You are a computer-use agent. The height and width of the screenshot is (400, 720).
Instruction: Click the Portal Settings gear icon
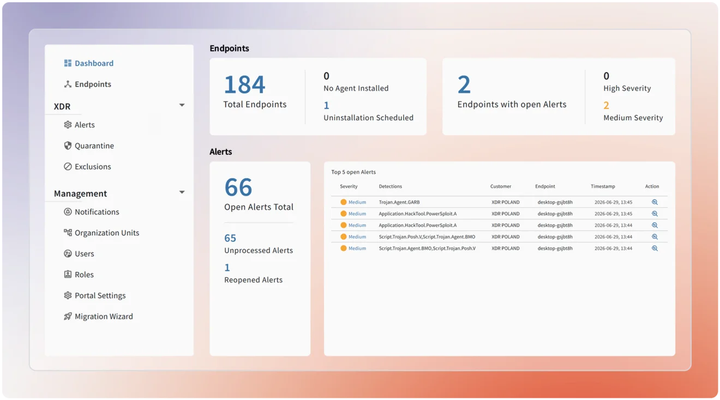68,295
